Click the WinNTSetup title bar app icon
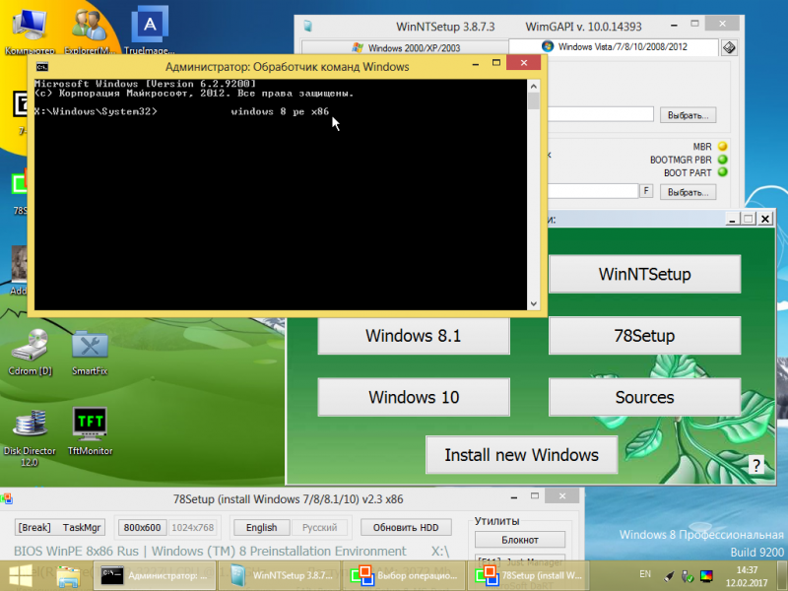 pos(308,27)
